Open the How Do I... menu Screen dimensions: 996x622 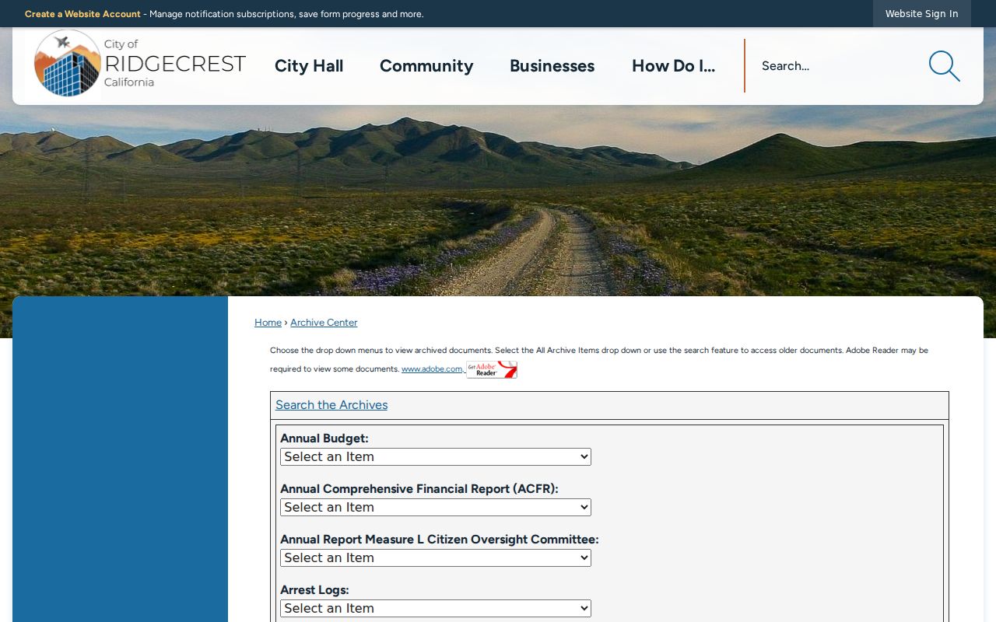pos(673,66)
